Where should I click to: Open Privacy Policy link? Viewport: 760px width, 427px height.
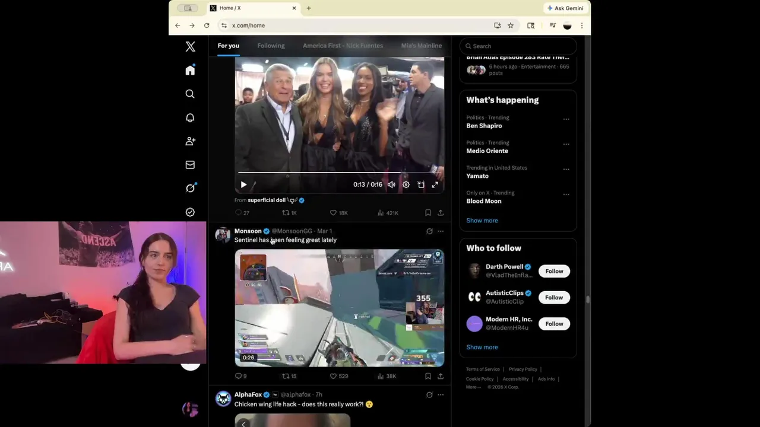pyautogui.click(x=522, y=369)
